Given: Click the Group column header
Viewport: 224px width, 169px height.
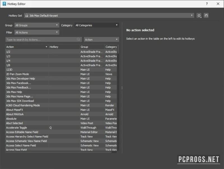Looking at the screenshot, I should pos(92,47).
